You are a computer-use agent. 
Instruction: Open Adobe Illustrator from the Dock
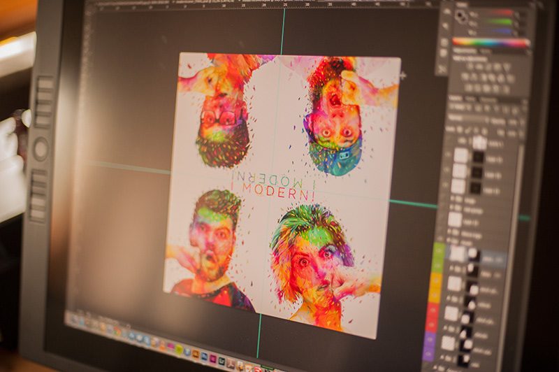point(196,354)
